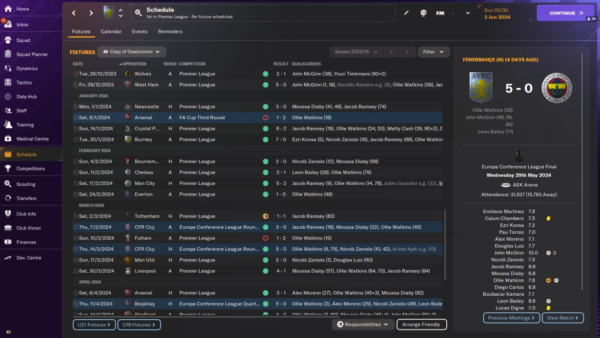The width and height of the screenshot is (600, 338).
Task: Sort by the Date column header
Action: [x=78, y=64]
